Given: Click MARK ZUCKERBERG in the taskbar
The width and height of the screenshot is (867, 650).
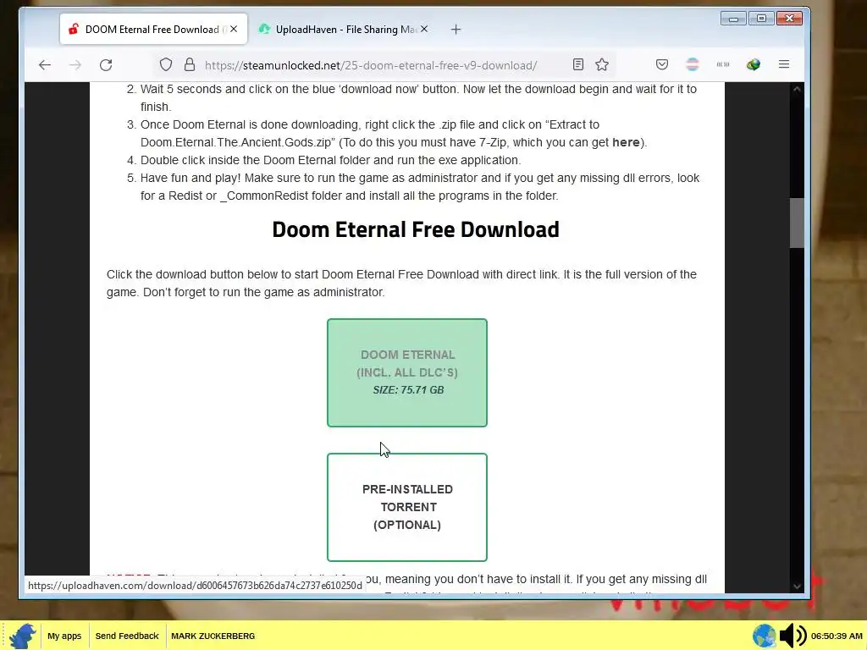Looking at the screenshot, I should [213, 636].
